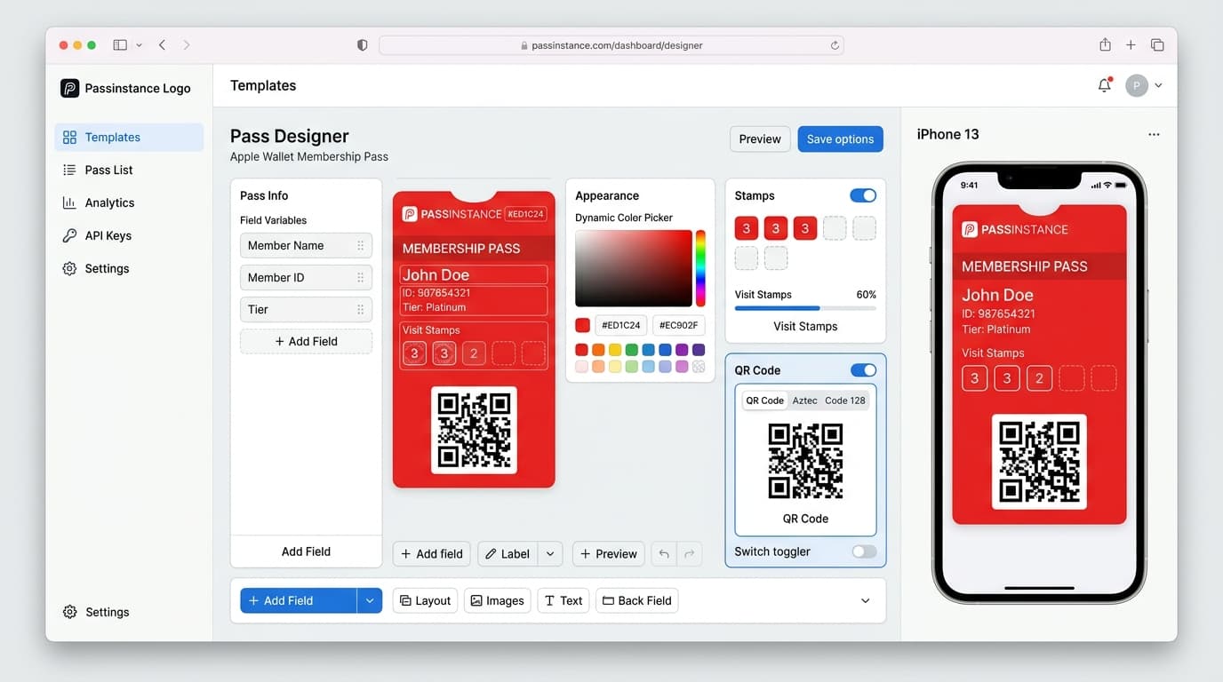Open the iPhone 13 three-dots menu
Viewport: 1223px width, 682px height.
[x=1154, y=135]
